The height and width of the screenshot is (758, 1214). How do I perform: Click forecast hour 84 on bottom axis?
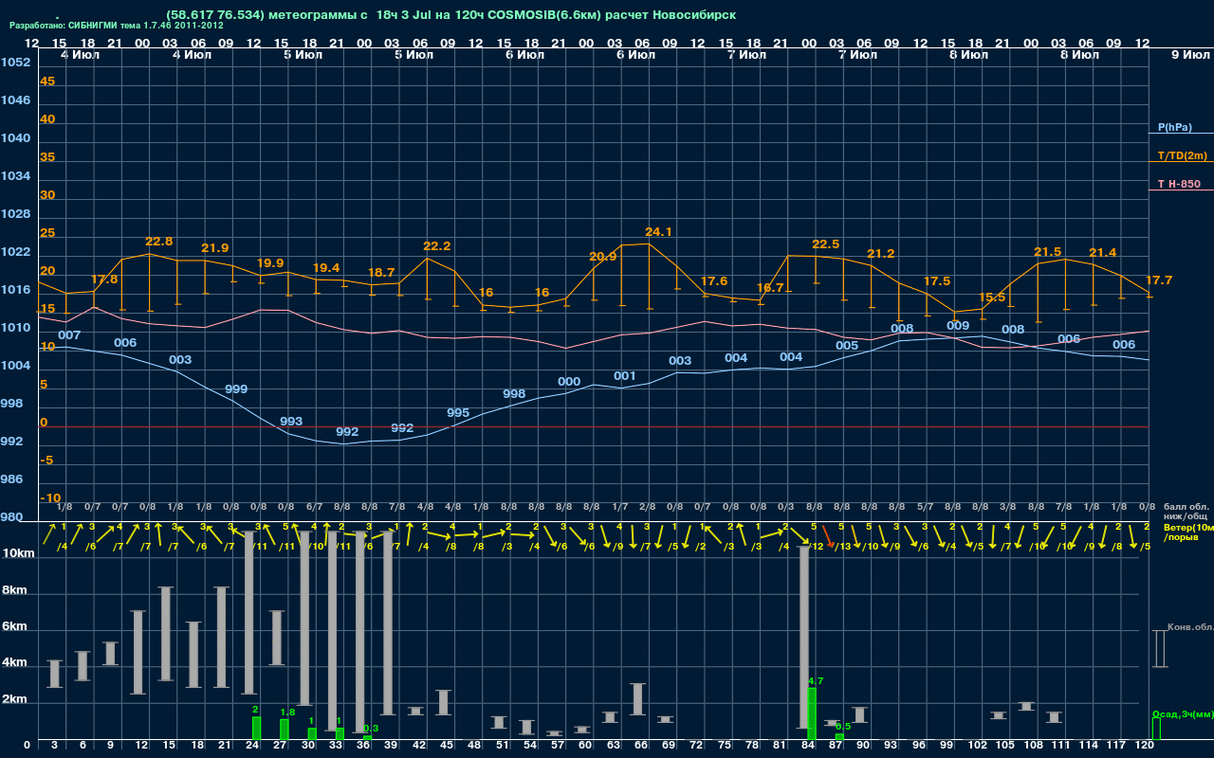[x=806, y=748]
